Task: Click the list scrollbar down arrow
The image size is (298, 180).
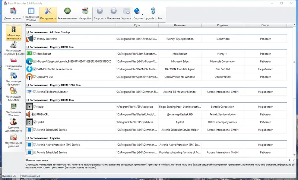Action: point(294,155)
